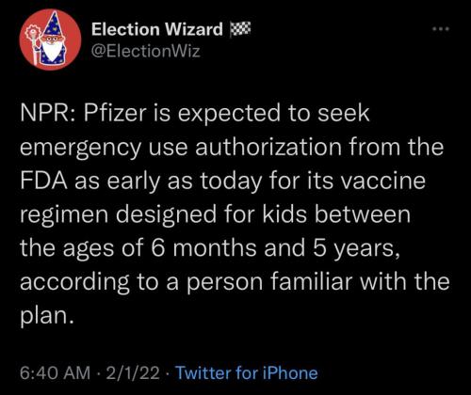The height and width of the screenshot is (395, 471).
Task: Open the Twitter for iPhone source link
Action: click(247, 372)
